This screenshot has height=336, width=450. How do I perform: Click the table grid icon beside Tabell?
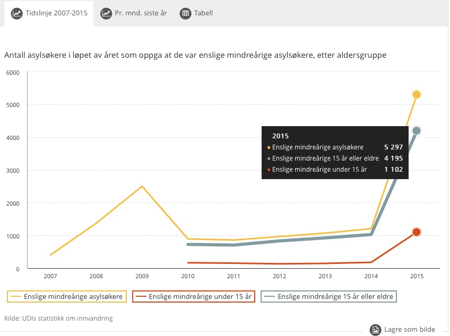(x=185, y=13)
